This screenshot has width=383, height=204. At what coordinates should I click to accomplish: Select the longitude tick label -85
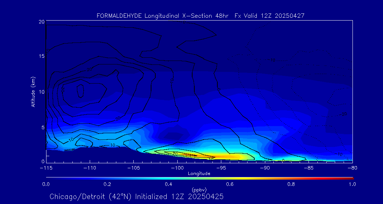(309, 168)
